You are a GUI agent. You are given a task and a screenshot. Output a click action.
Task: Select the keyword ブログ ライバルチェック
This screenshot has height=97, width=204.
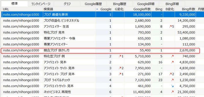click(57, 80)
